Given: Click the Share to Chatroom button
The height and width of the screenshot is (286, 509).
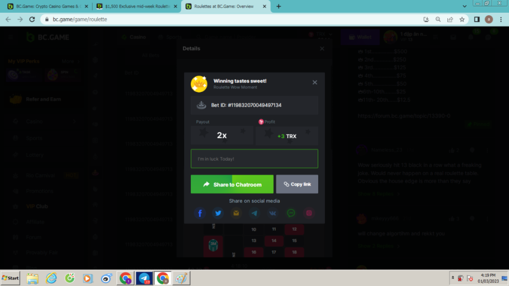Looking at the screenshot, I should pos(232,184).
